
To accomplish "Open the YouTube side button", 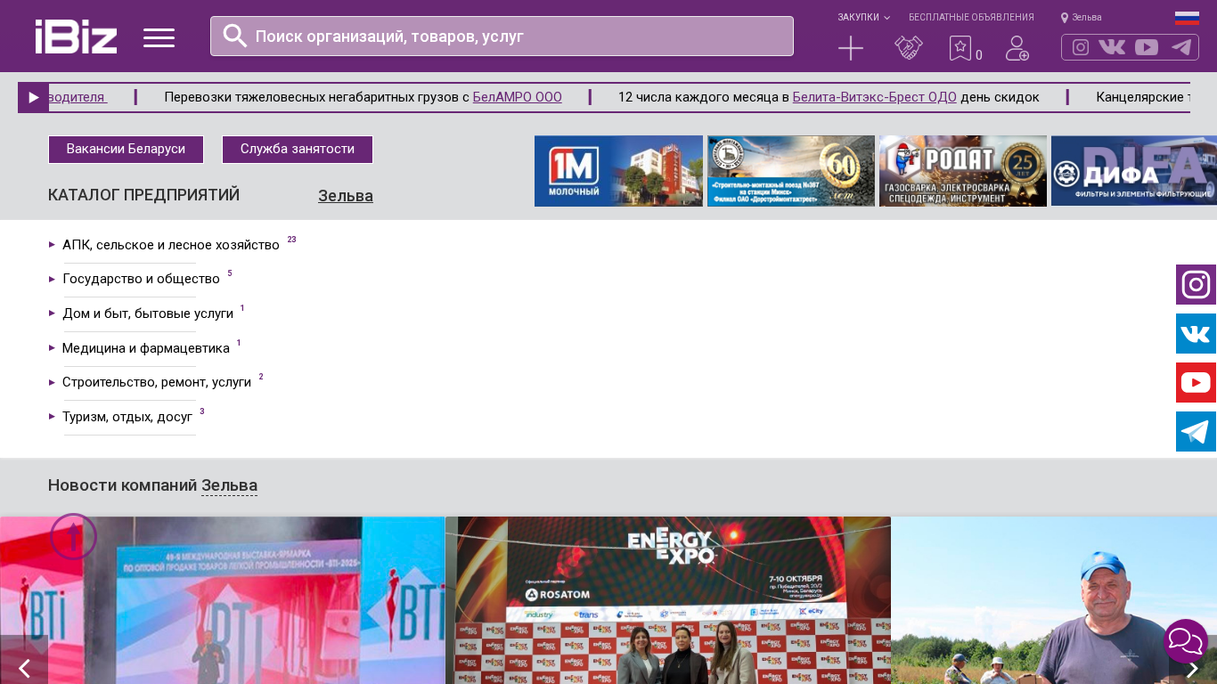I will [x=1196, y=383].
